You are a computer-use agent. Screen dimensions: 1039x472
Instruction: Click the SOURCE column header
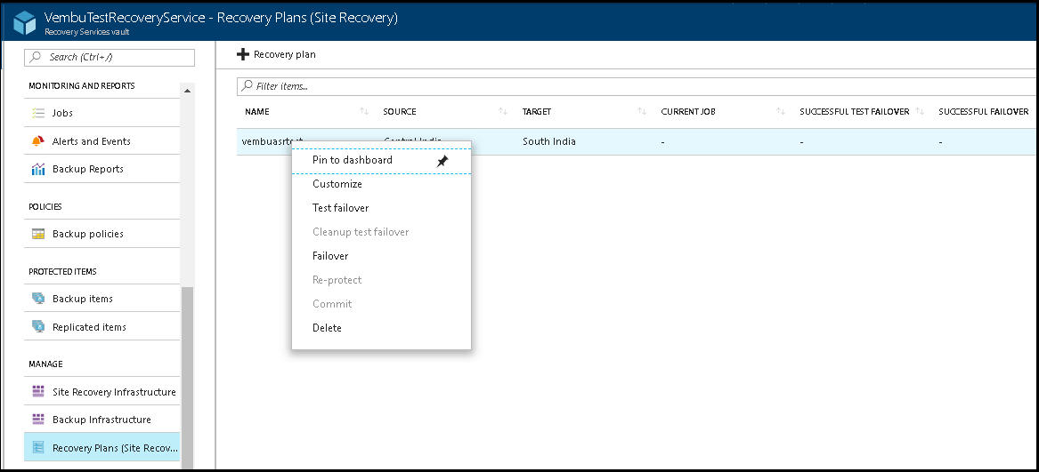click(400, 111)
